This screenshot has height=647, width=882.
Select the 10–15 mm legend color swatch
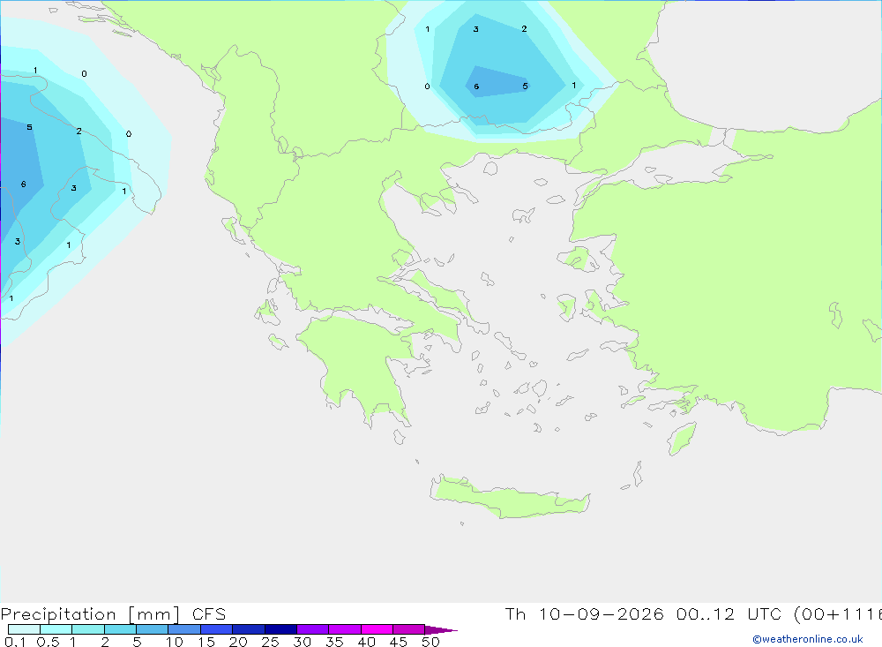(x=184, y=629)
